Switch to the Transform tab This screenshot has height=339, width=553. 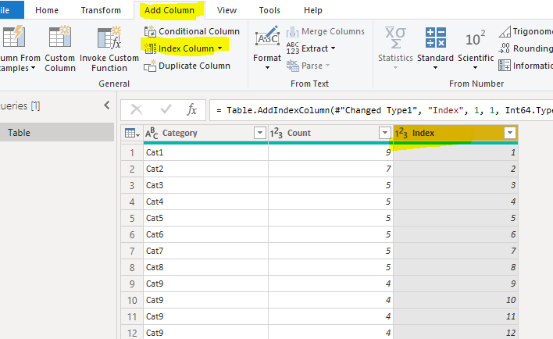101,10
